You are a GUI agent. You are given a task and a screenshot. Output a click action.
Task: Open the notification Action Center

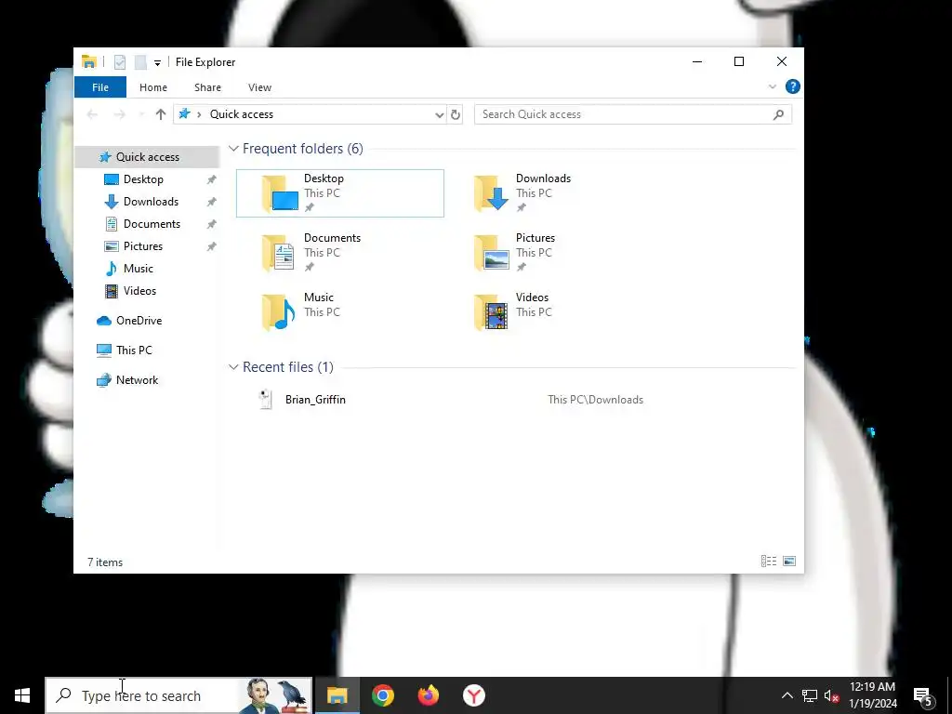pos(923,696)
